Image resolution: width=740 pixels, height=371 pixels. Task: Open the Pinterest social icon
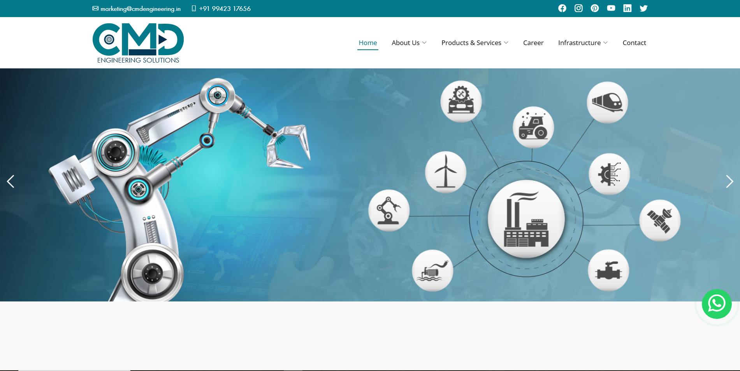(x=595, y=8)
